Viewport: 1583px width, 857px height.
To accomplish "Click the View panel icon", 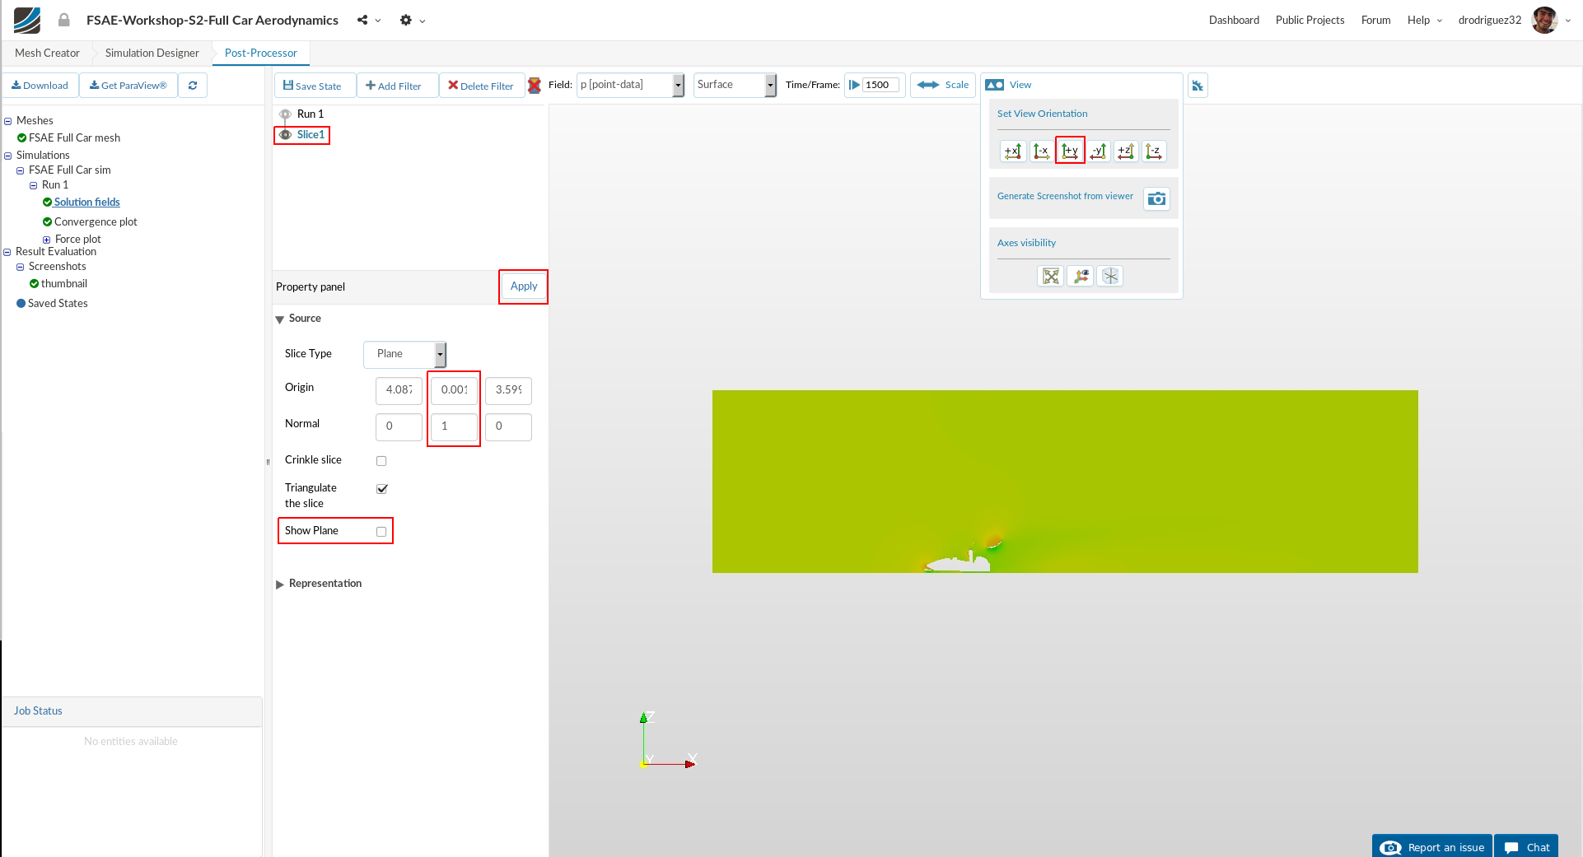I will pyautogui.click(x=994, y=85).
